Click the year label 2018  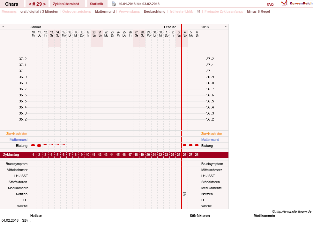(x=205, y=27)
